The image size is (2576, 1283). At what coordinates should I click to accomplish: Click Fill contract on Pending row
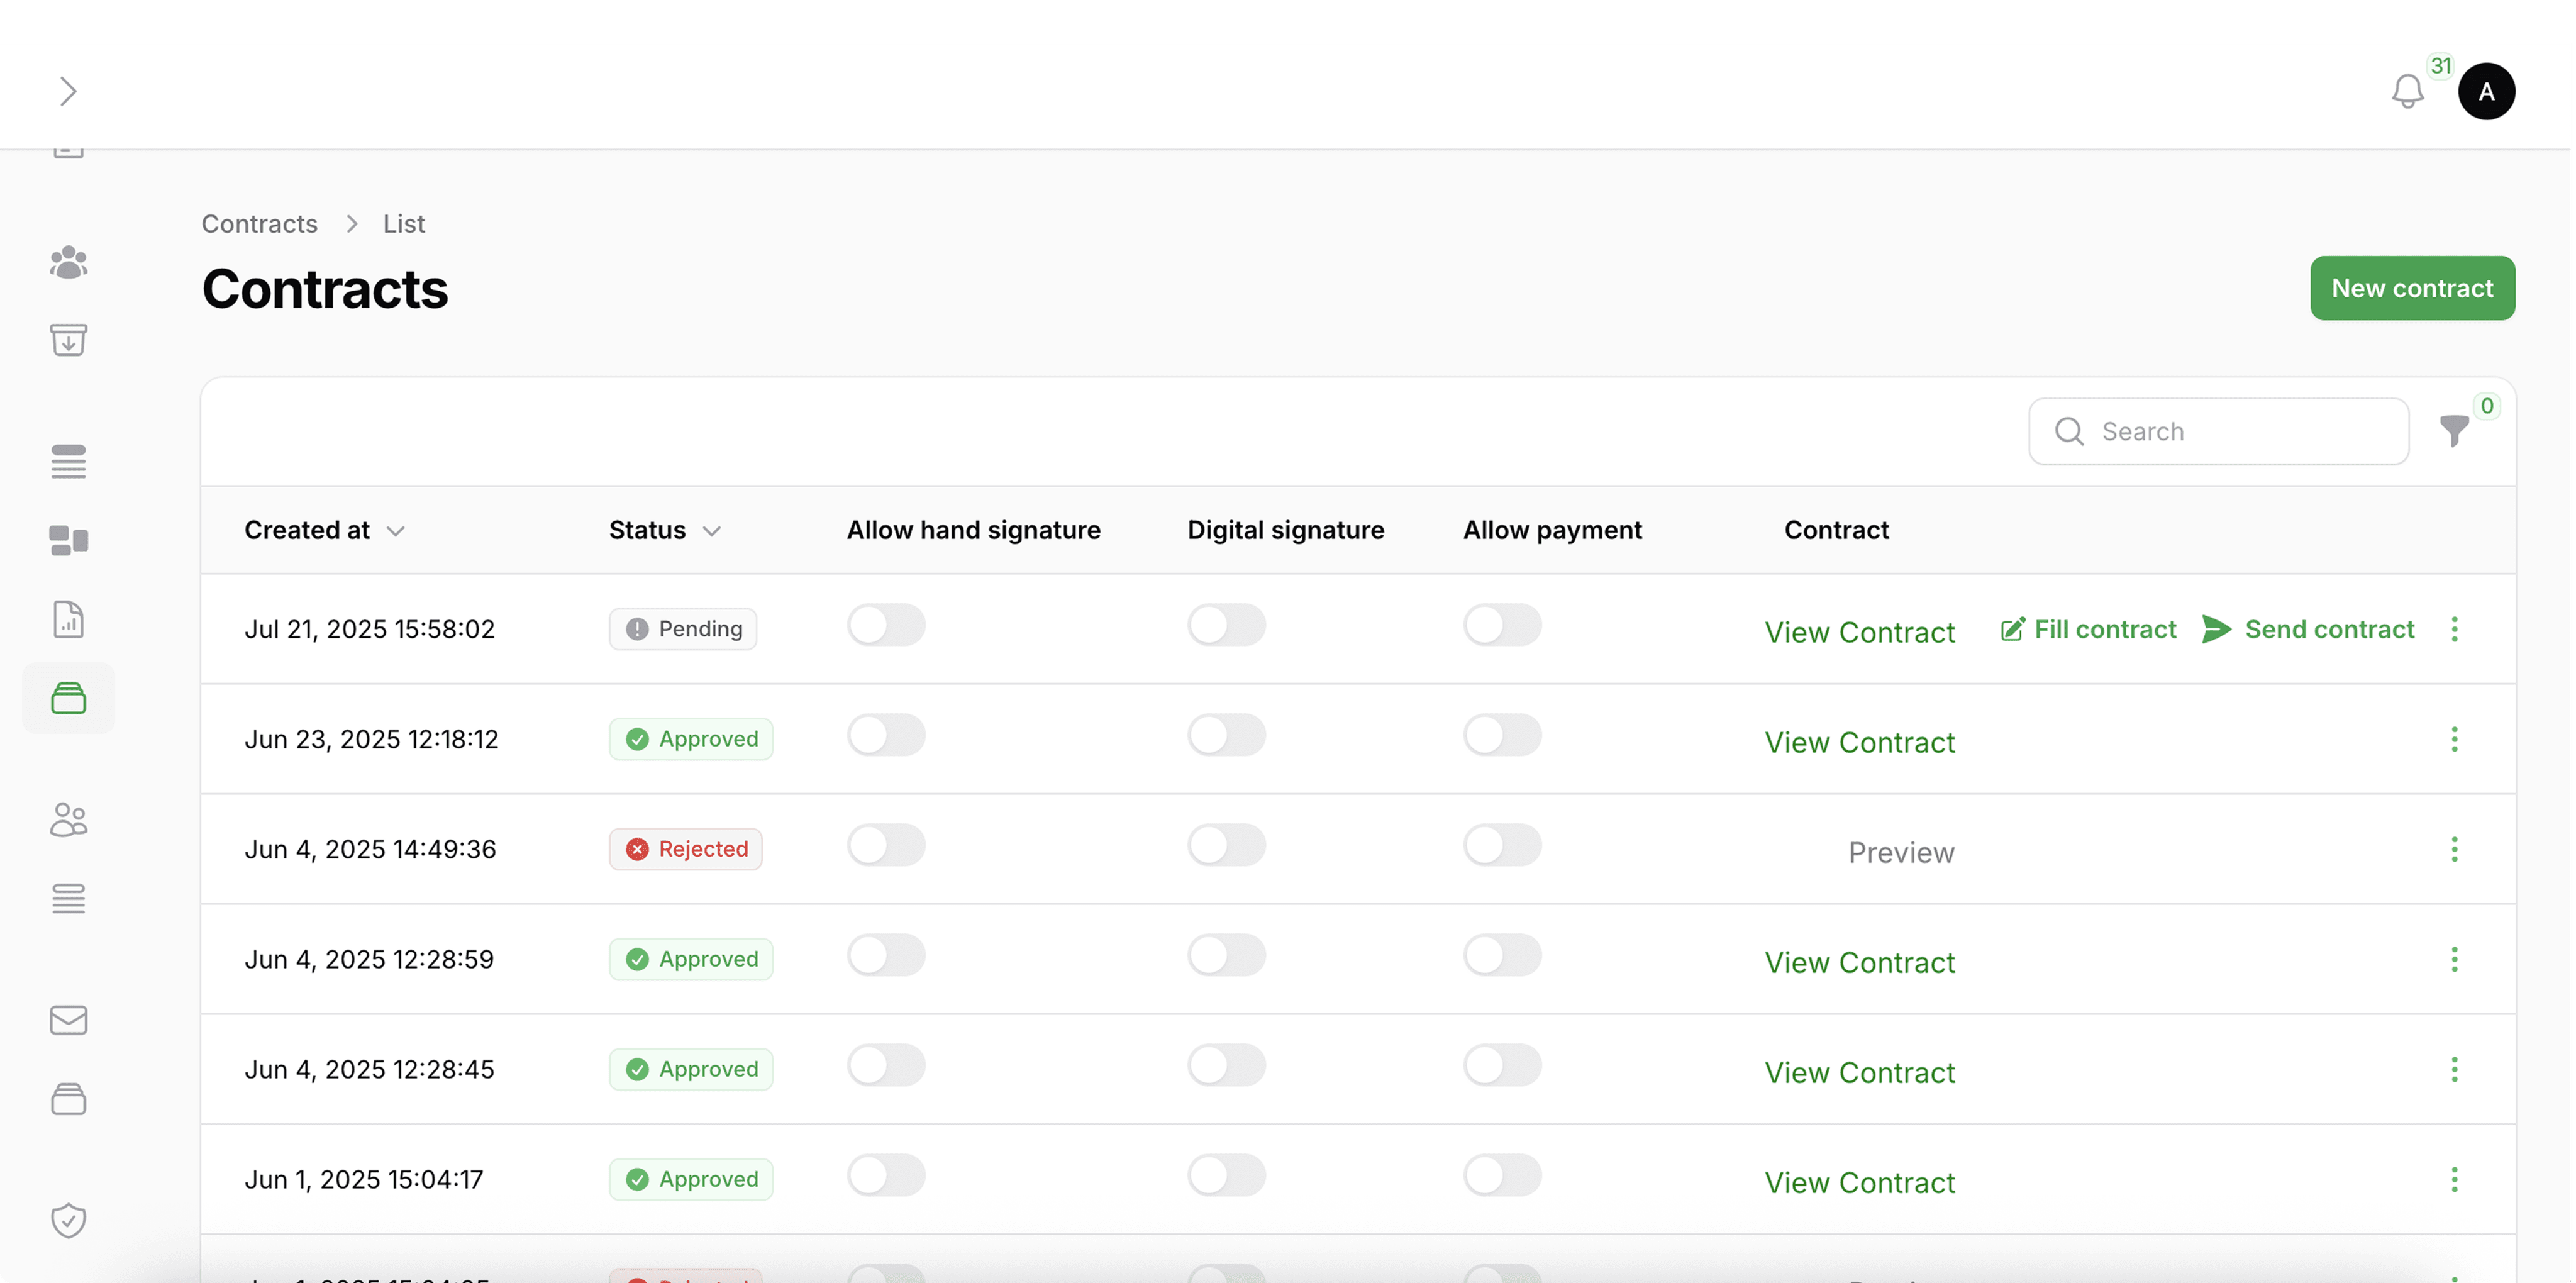coord(2088,629)
